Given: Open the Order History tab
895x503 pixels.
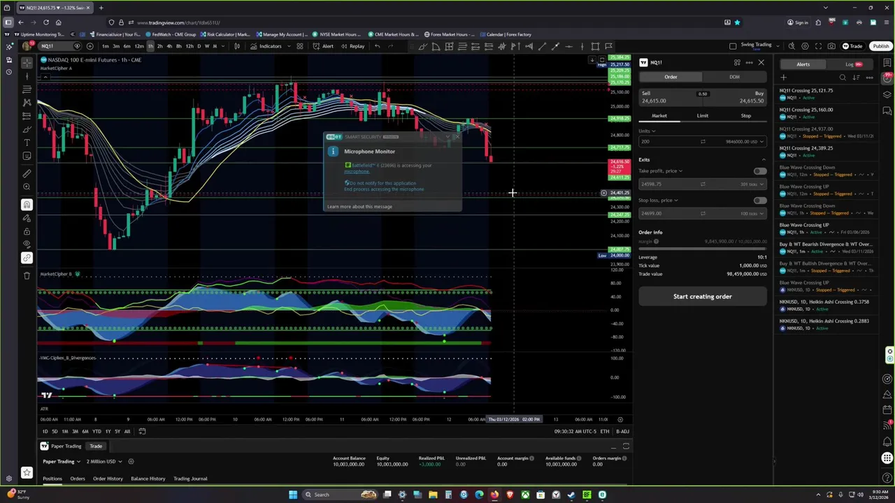Looking at the screenshot, I should 108,479.
